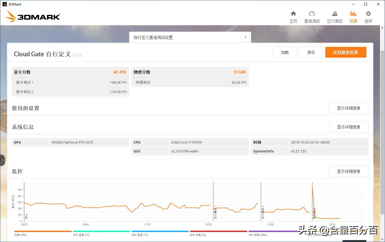
Task: Open the 压力测试 stress test icon
Action: click(x=334, y=13)
